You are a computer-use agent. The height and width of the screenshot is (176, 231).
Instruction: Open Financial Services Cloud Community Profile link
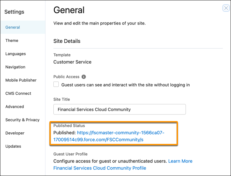coord(100,168)
